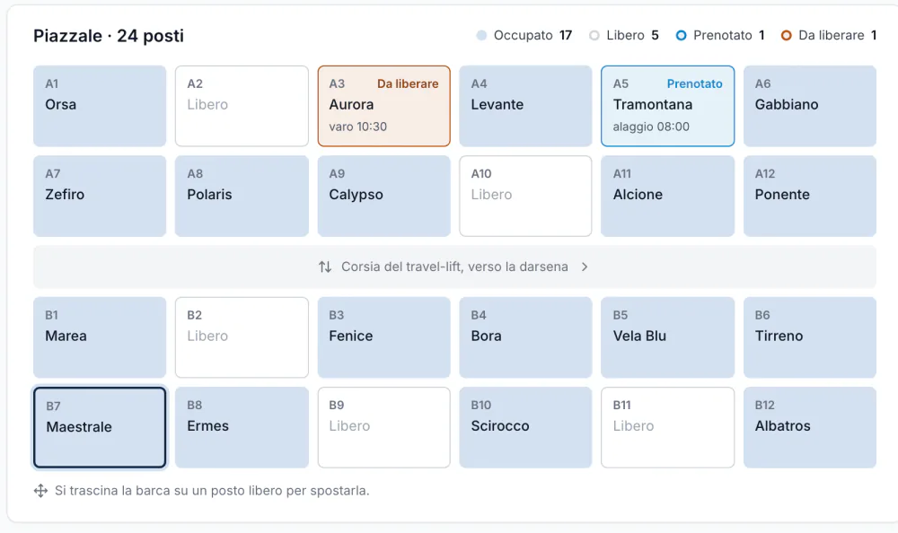Select berth A12 Ponente

[810, 197]
